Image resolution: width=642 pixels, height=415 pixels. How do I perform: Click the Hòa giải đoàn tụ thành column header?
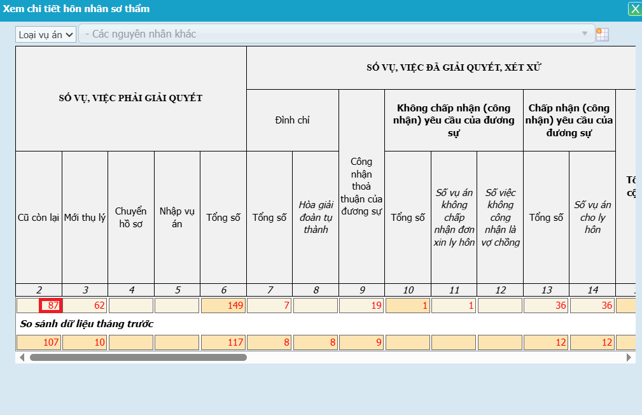316,217
